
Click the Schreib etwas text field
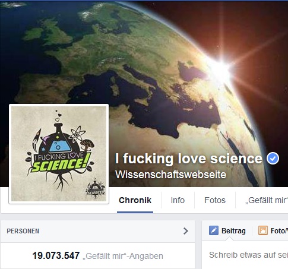click(245, 255)
